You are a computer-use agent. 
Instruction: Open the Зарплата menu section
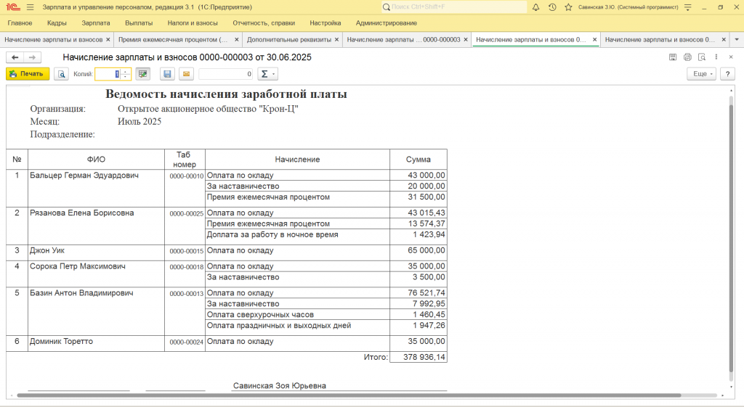tap(95, 23)
